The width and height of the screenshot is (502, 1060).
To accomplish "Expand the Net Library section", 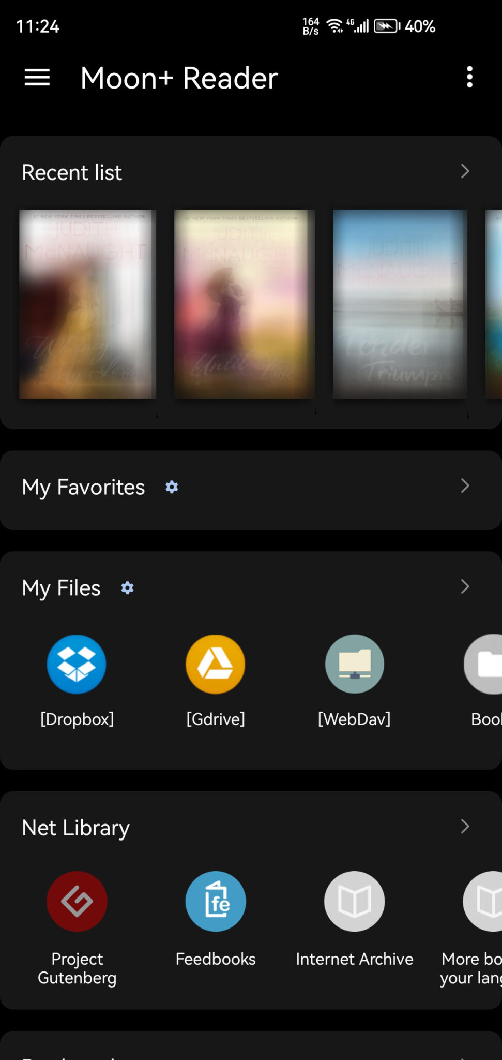I will point(464,827).
